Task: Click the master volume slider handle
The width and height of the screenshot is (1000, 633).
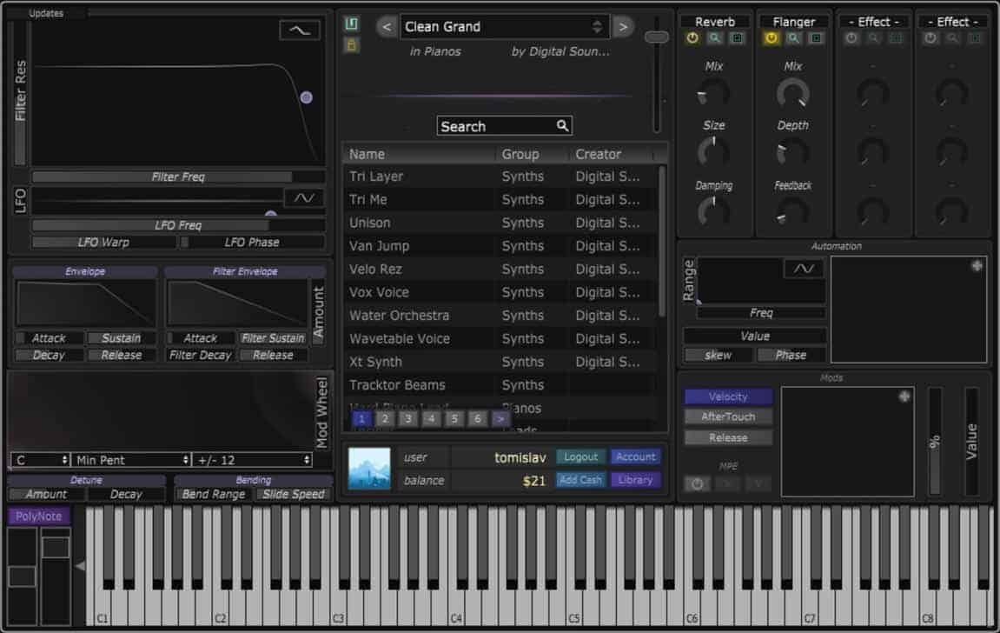Action: [x=656, y=37]
